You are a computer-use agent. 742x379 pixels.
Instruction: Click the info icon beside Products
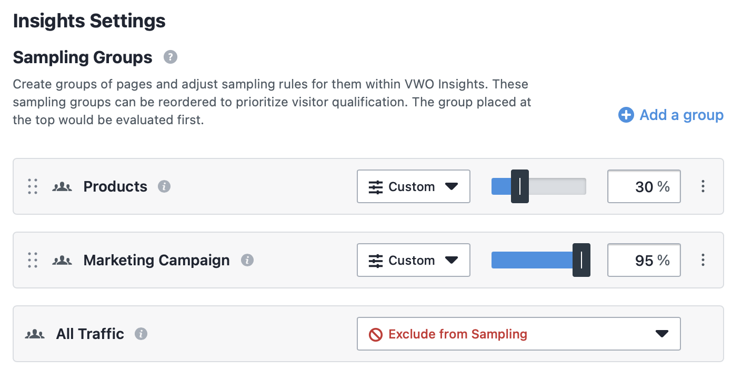tap(164, 186)
